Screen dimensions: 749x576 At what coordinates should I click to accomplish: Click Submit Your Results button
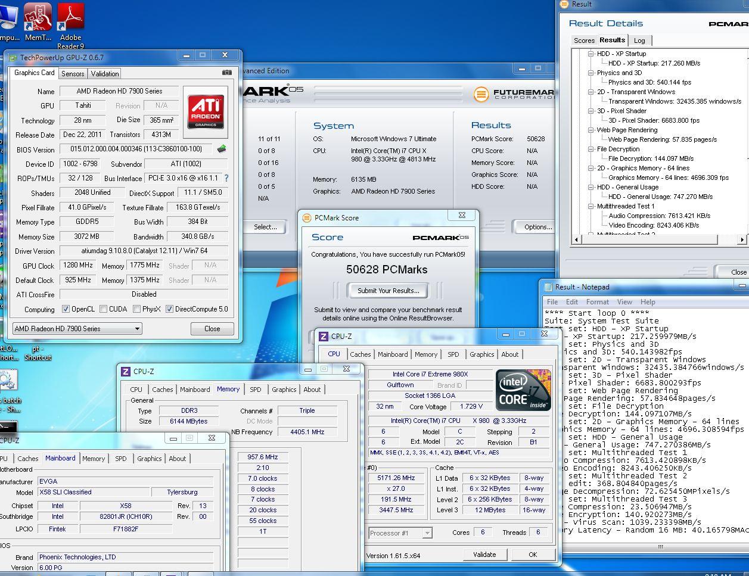tap(389, 291)
